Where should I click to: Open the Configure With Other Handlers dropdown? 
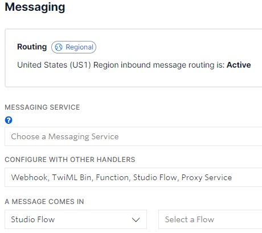coord(133,177)
